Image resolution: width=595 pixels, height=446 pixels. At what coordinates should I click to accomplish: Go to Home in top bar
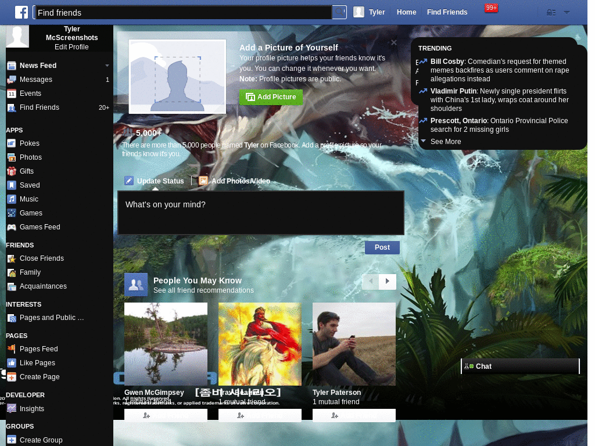point(406,12)
